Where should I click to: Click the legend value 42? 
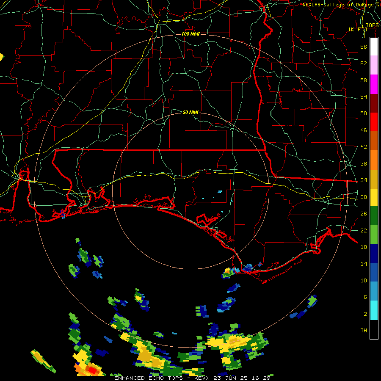tap(364, 147)
